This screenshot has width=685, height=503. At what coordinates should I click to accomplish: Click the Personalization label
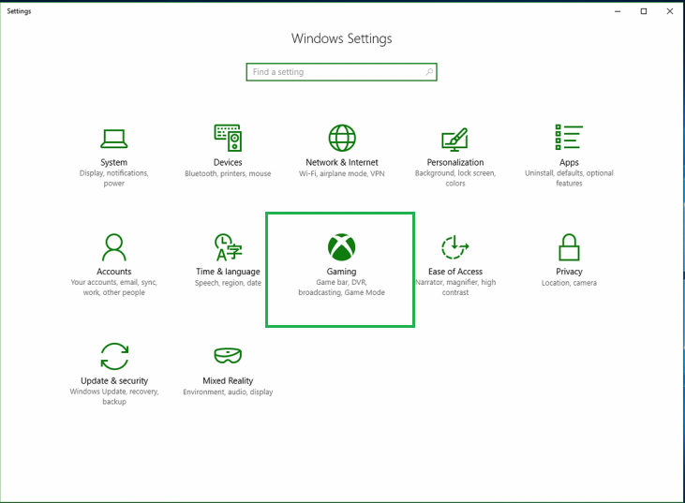point(455,162)
